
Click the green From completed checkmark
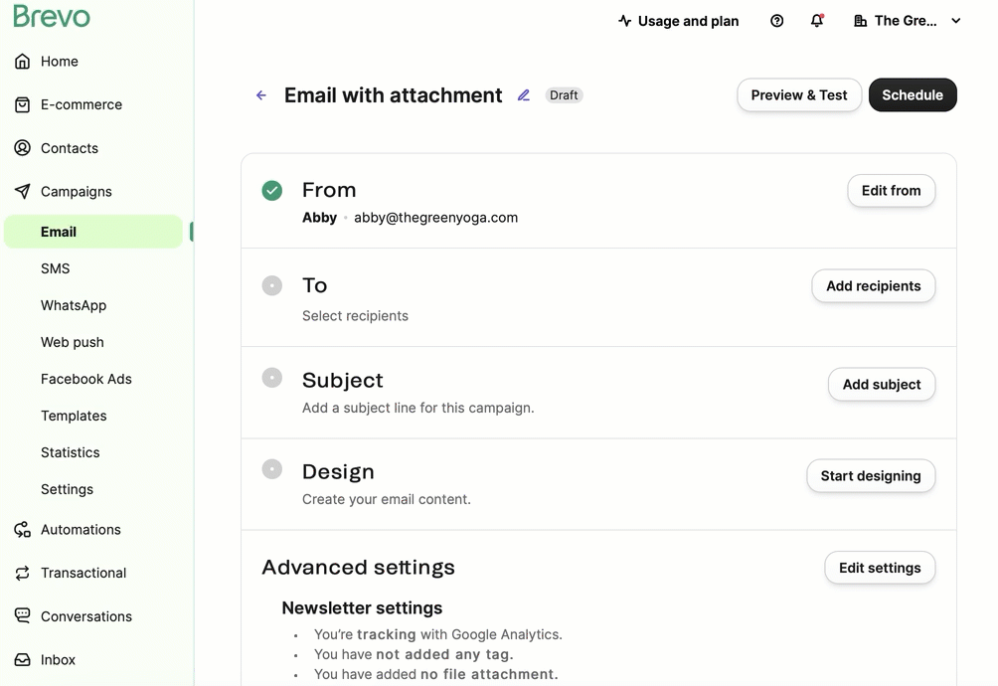[271, 190]
